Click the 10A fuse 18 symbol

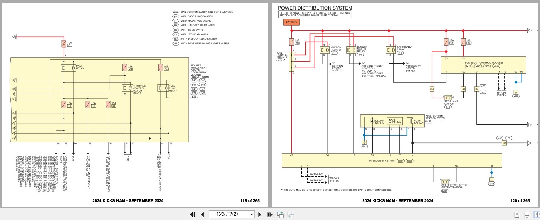point(446,42)
